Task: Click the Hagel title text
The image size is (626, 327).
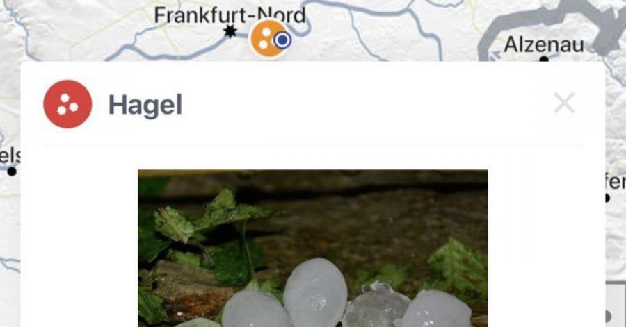Action: point(145,105)
